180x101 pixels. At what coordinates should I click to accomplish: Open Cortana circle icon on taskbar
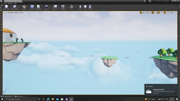pos(39,99)
